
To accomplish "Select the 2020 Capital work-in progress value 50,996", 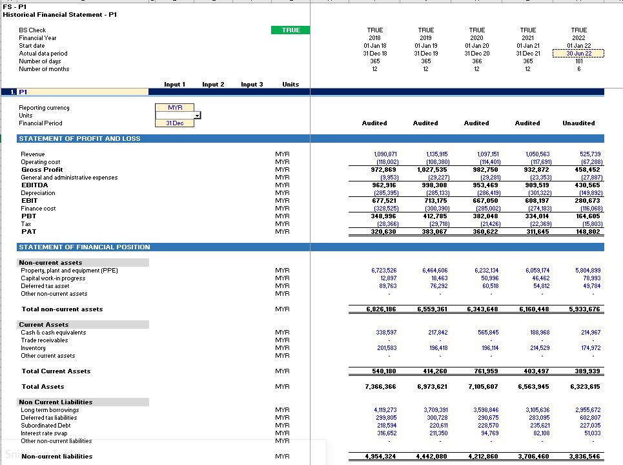I will [489, 278].
